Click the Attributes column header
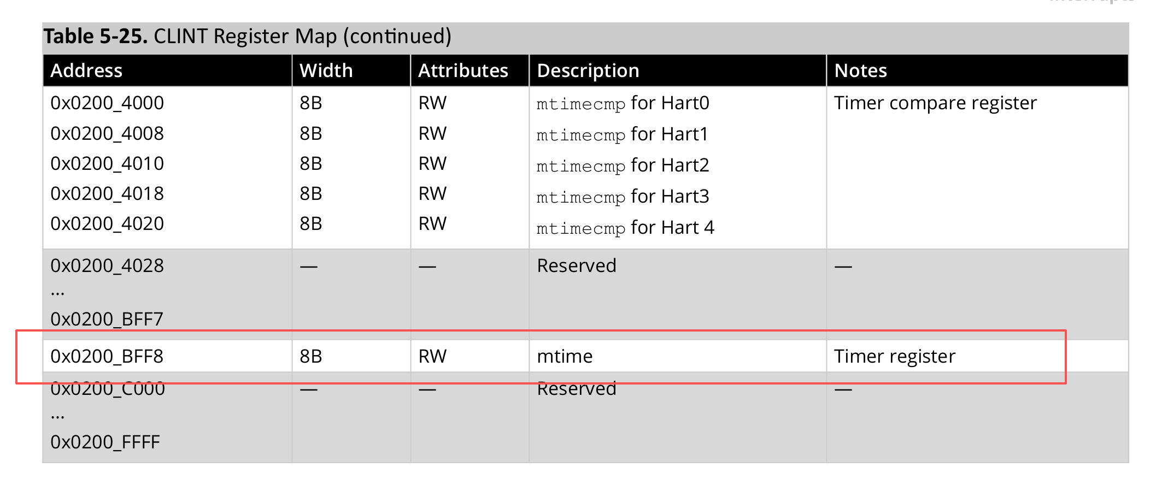1150x479 pixels. pyautogui.click(x=463, y=71)
